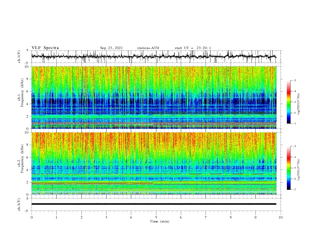The height and width of the screenshot is (244, 316).
Task: Select the 'start UT = 23:20:1' header text
Action: (192, 48)
